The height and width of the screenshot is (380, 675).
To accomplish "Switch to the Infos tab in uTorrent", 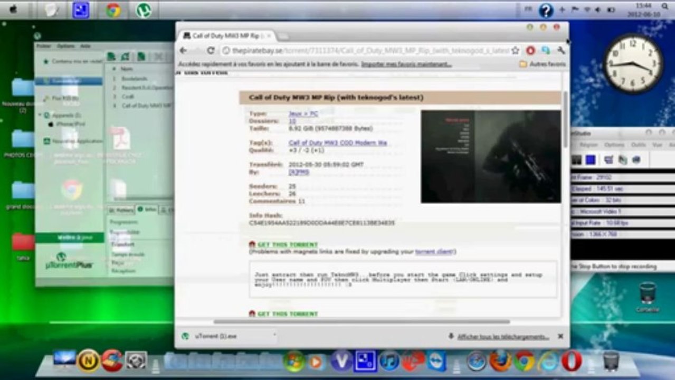I will point(147,210).
